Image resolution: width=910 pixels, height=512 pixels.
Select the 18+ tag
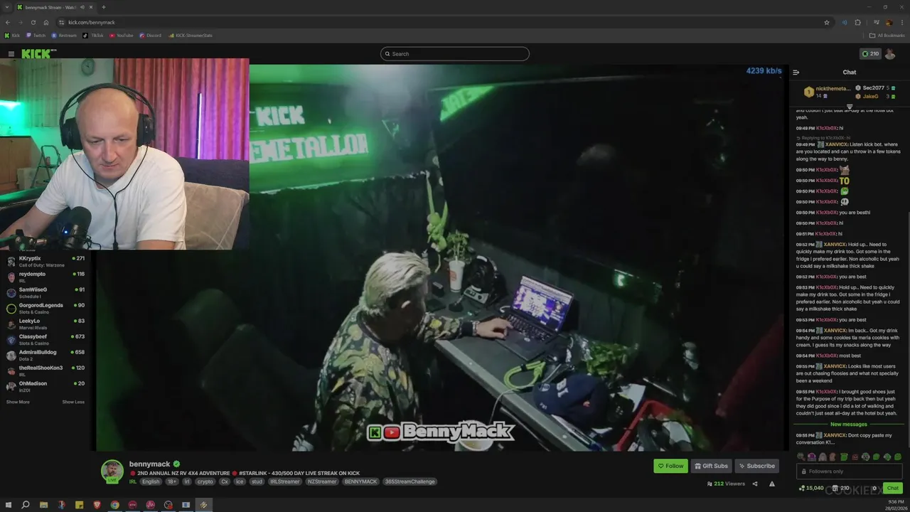tap(172, 481)
